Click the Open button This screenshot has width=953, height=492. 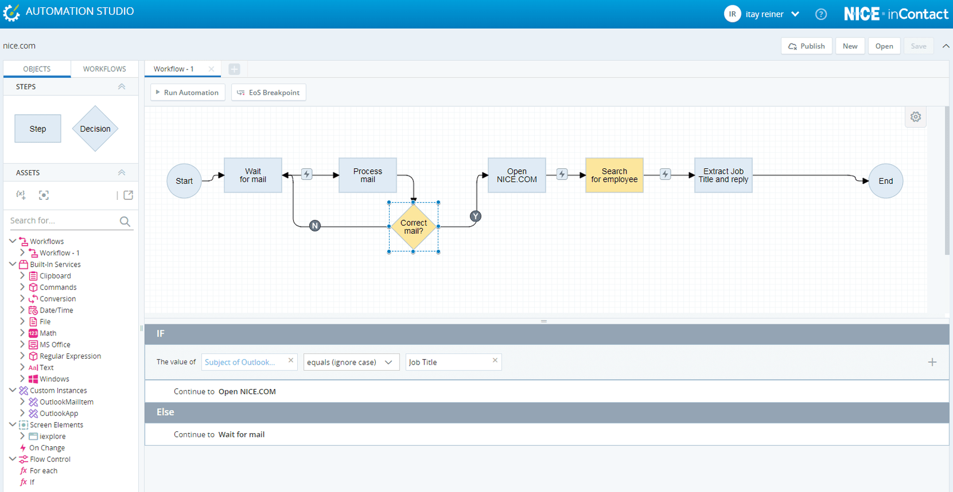[x=884, y=46]
